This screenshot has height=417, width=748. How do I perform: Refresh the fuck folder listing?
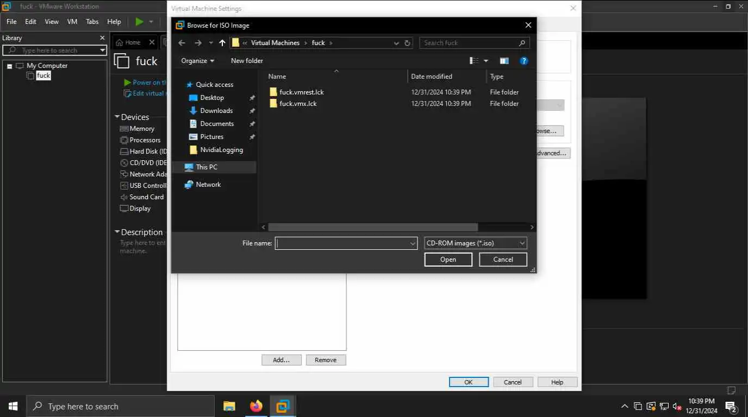407,43
